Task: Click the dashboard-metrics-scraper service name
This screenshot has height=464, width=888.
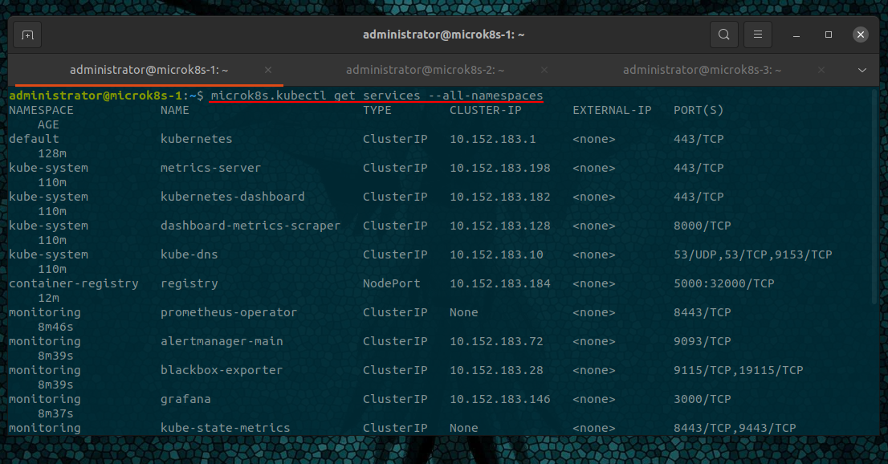Action: [251, 226]
